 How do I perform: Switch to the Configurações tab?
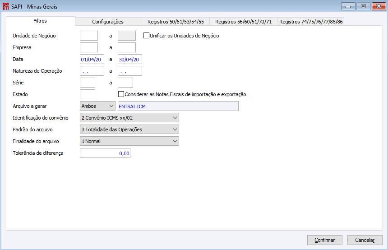(108, 22)
